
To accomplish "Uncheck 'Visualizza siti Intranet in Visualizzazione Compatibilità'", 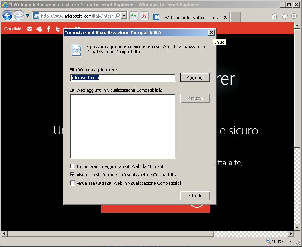I will (72, 175).
